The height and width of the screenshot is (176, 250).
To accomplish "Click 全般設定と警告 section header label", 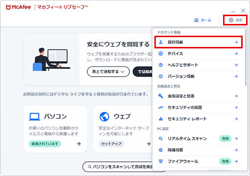I will 169,87.
